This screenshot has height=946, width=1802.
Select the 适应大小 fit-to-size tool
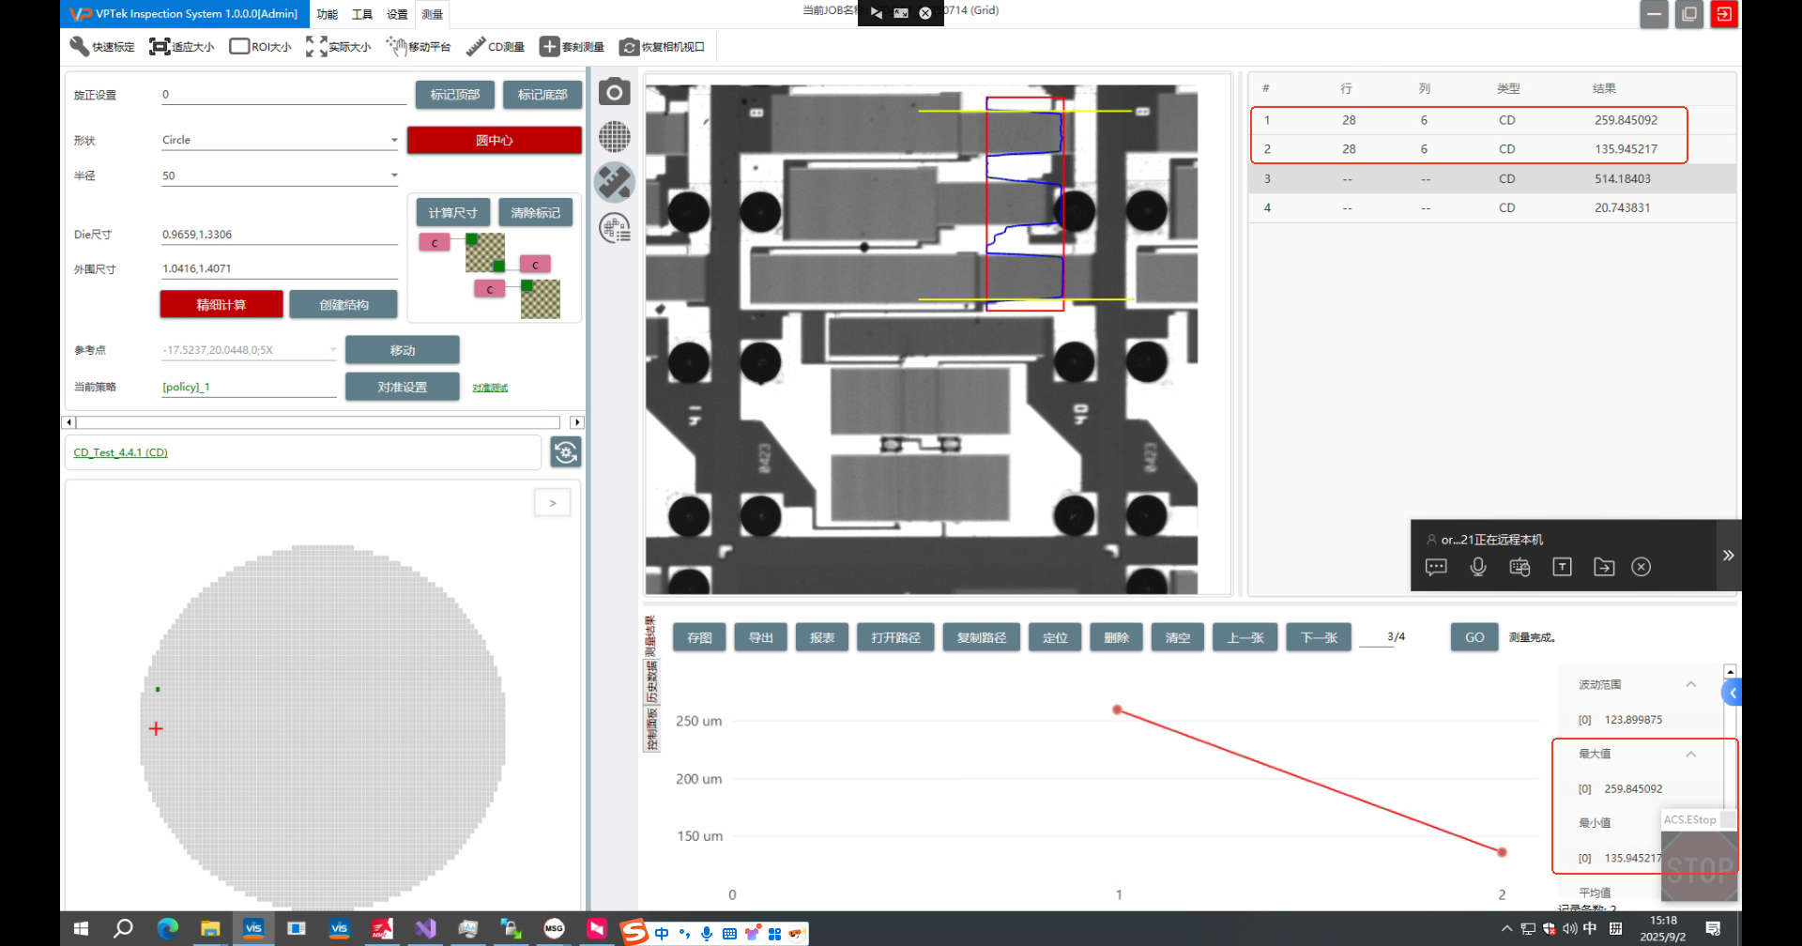[x=181, y=47]
